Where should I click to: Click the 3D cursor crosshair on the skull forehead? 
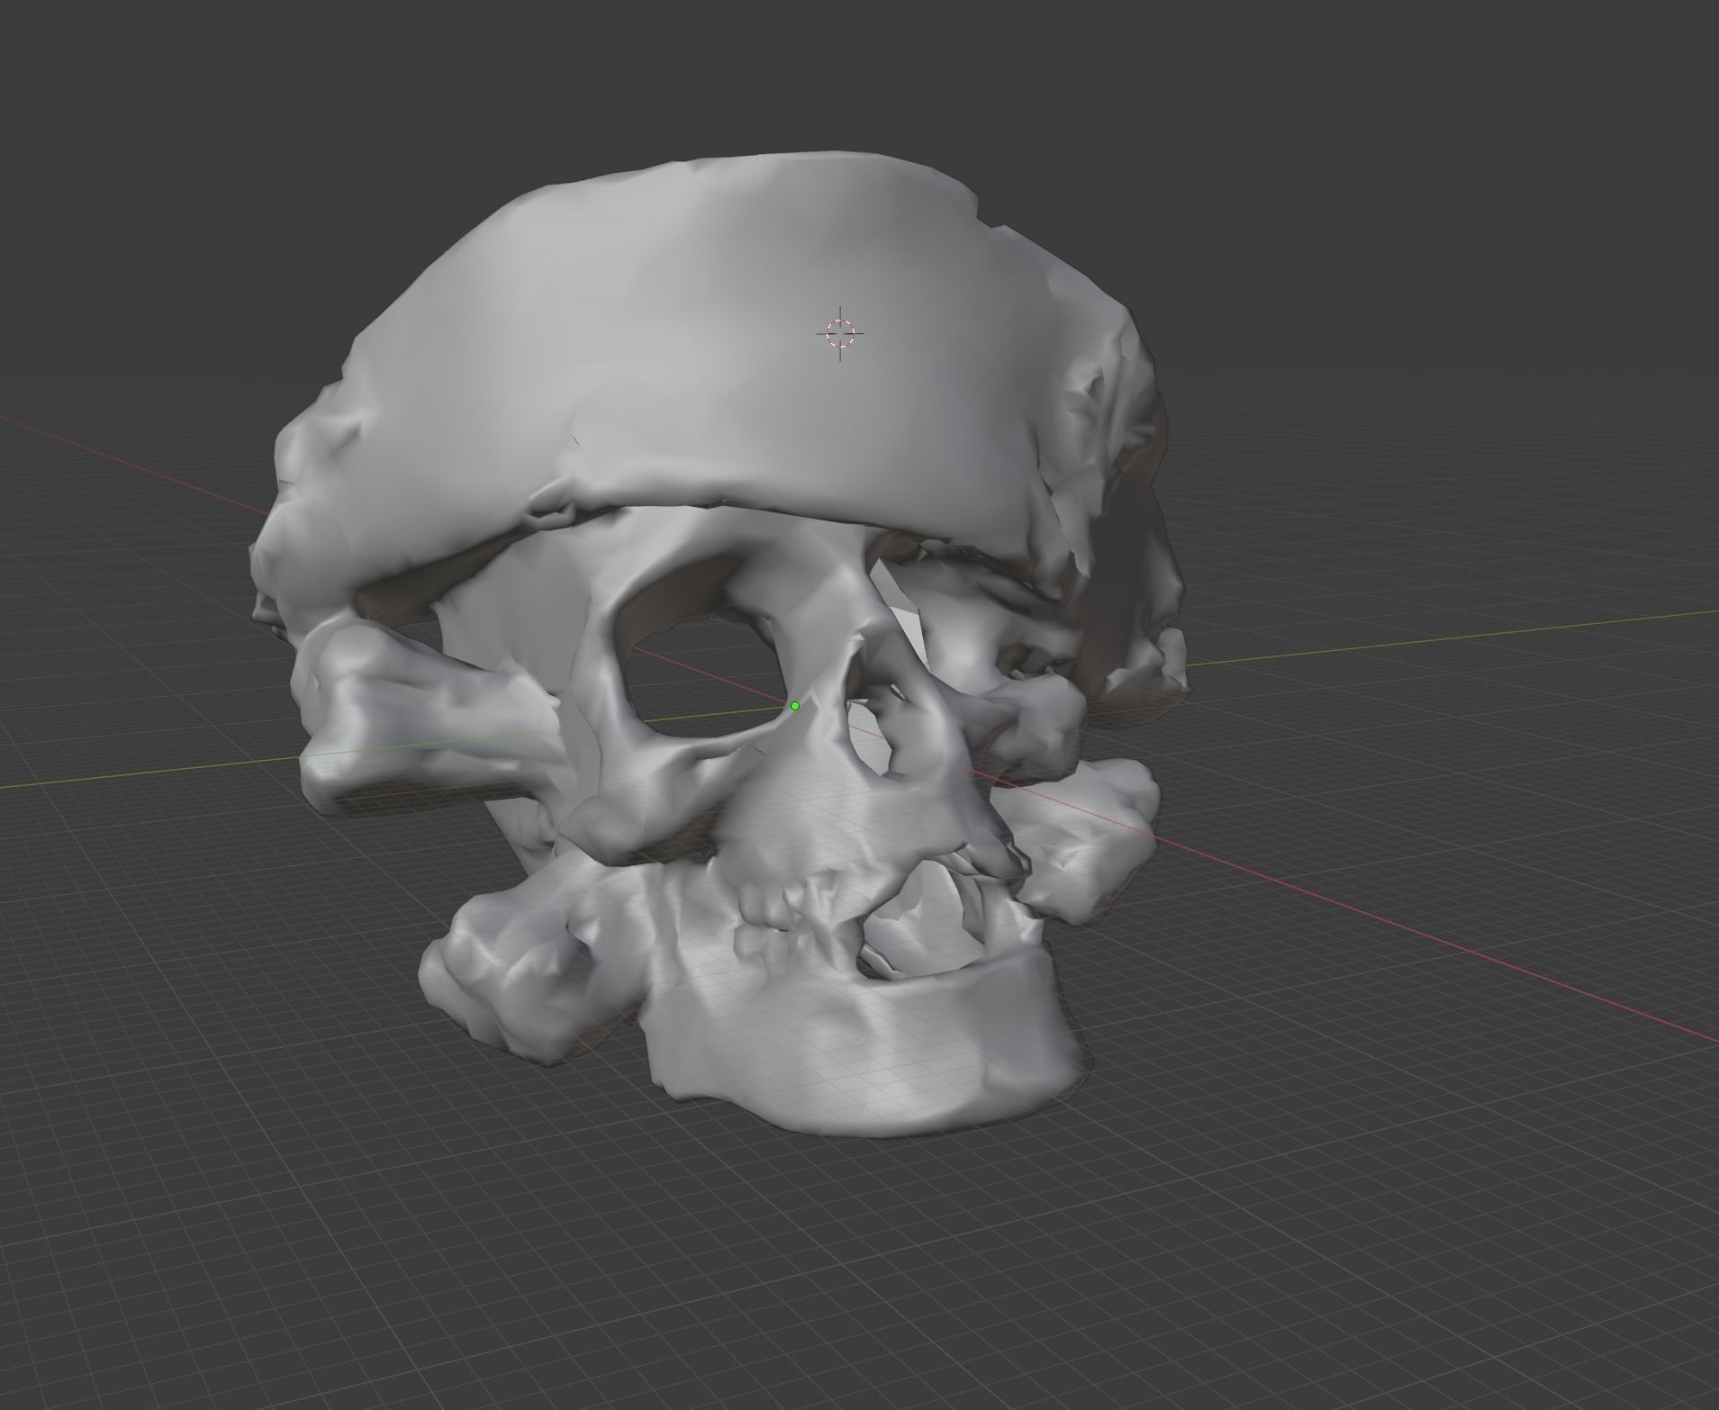[x=840, y=333]
